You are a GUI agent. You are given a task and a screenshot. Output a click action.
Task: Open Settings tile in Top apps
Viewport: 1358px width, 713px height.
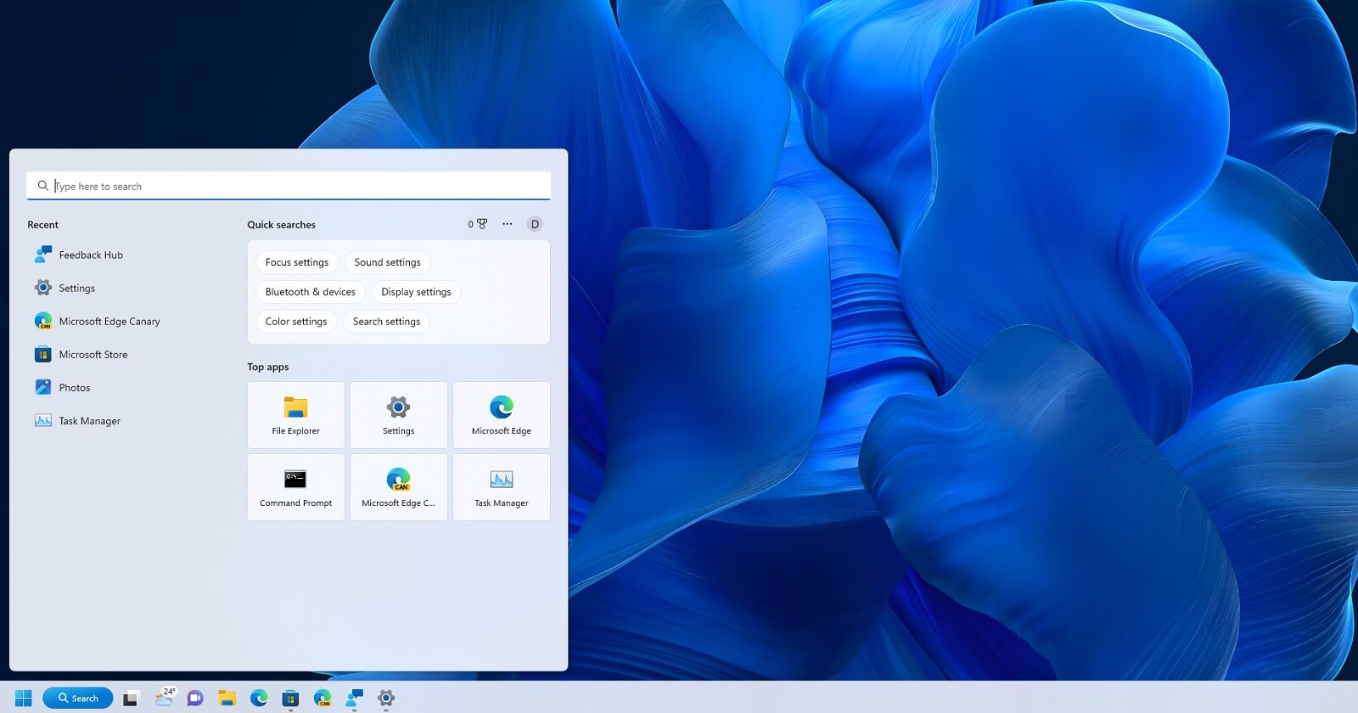point(398,415)
